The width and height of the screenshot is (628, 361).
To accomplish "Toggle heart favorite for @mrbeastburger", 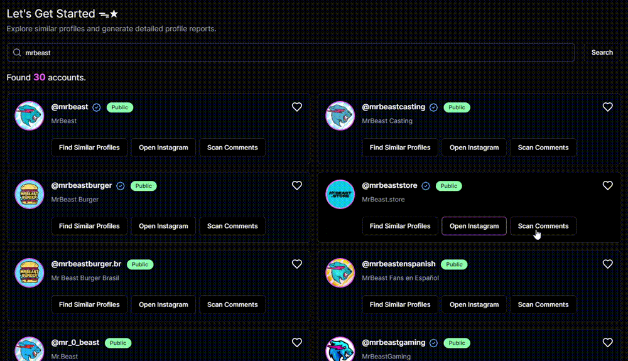I will tap(297, 185).
